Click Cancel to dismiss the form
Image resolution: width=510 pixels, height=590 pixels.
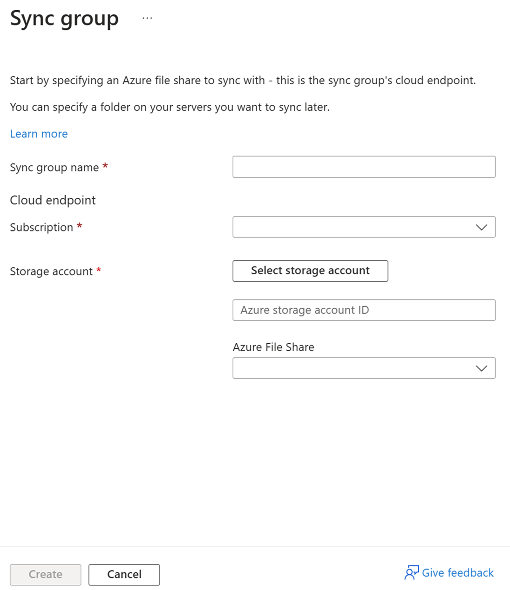124,575
